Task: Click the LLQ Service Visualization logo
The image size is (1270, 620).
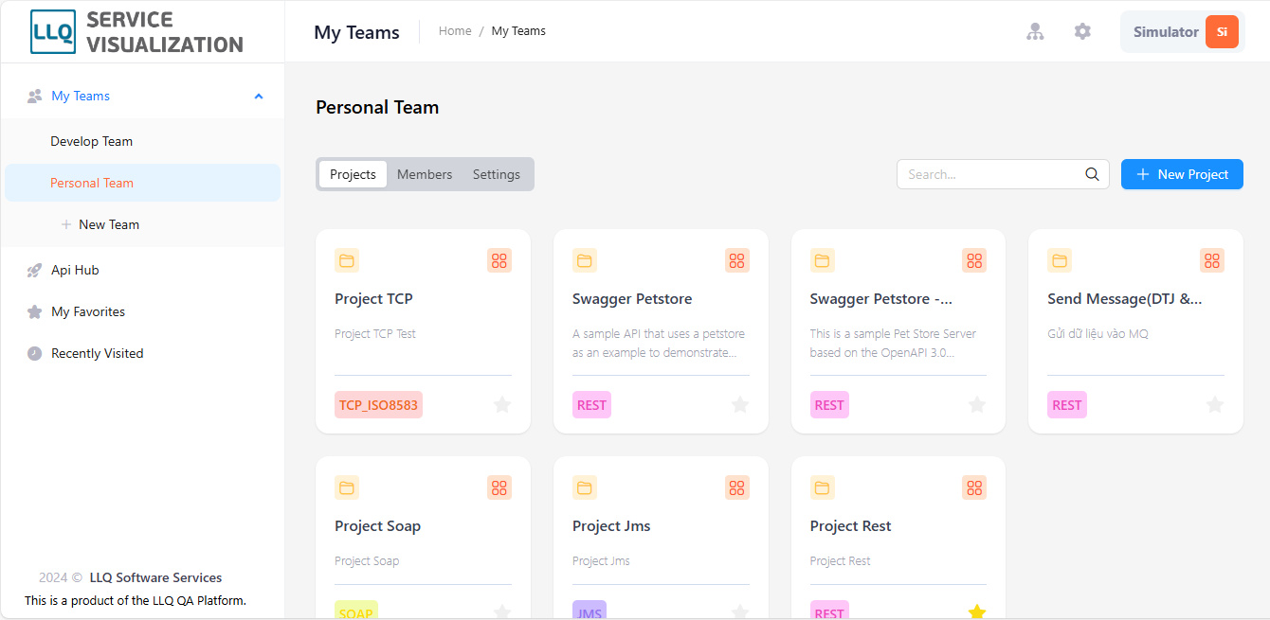Action: (136, 31)
